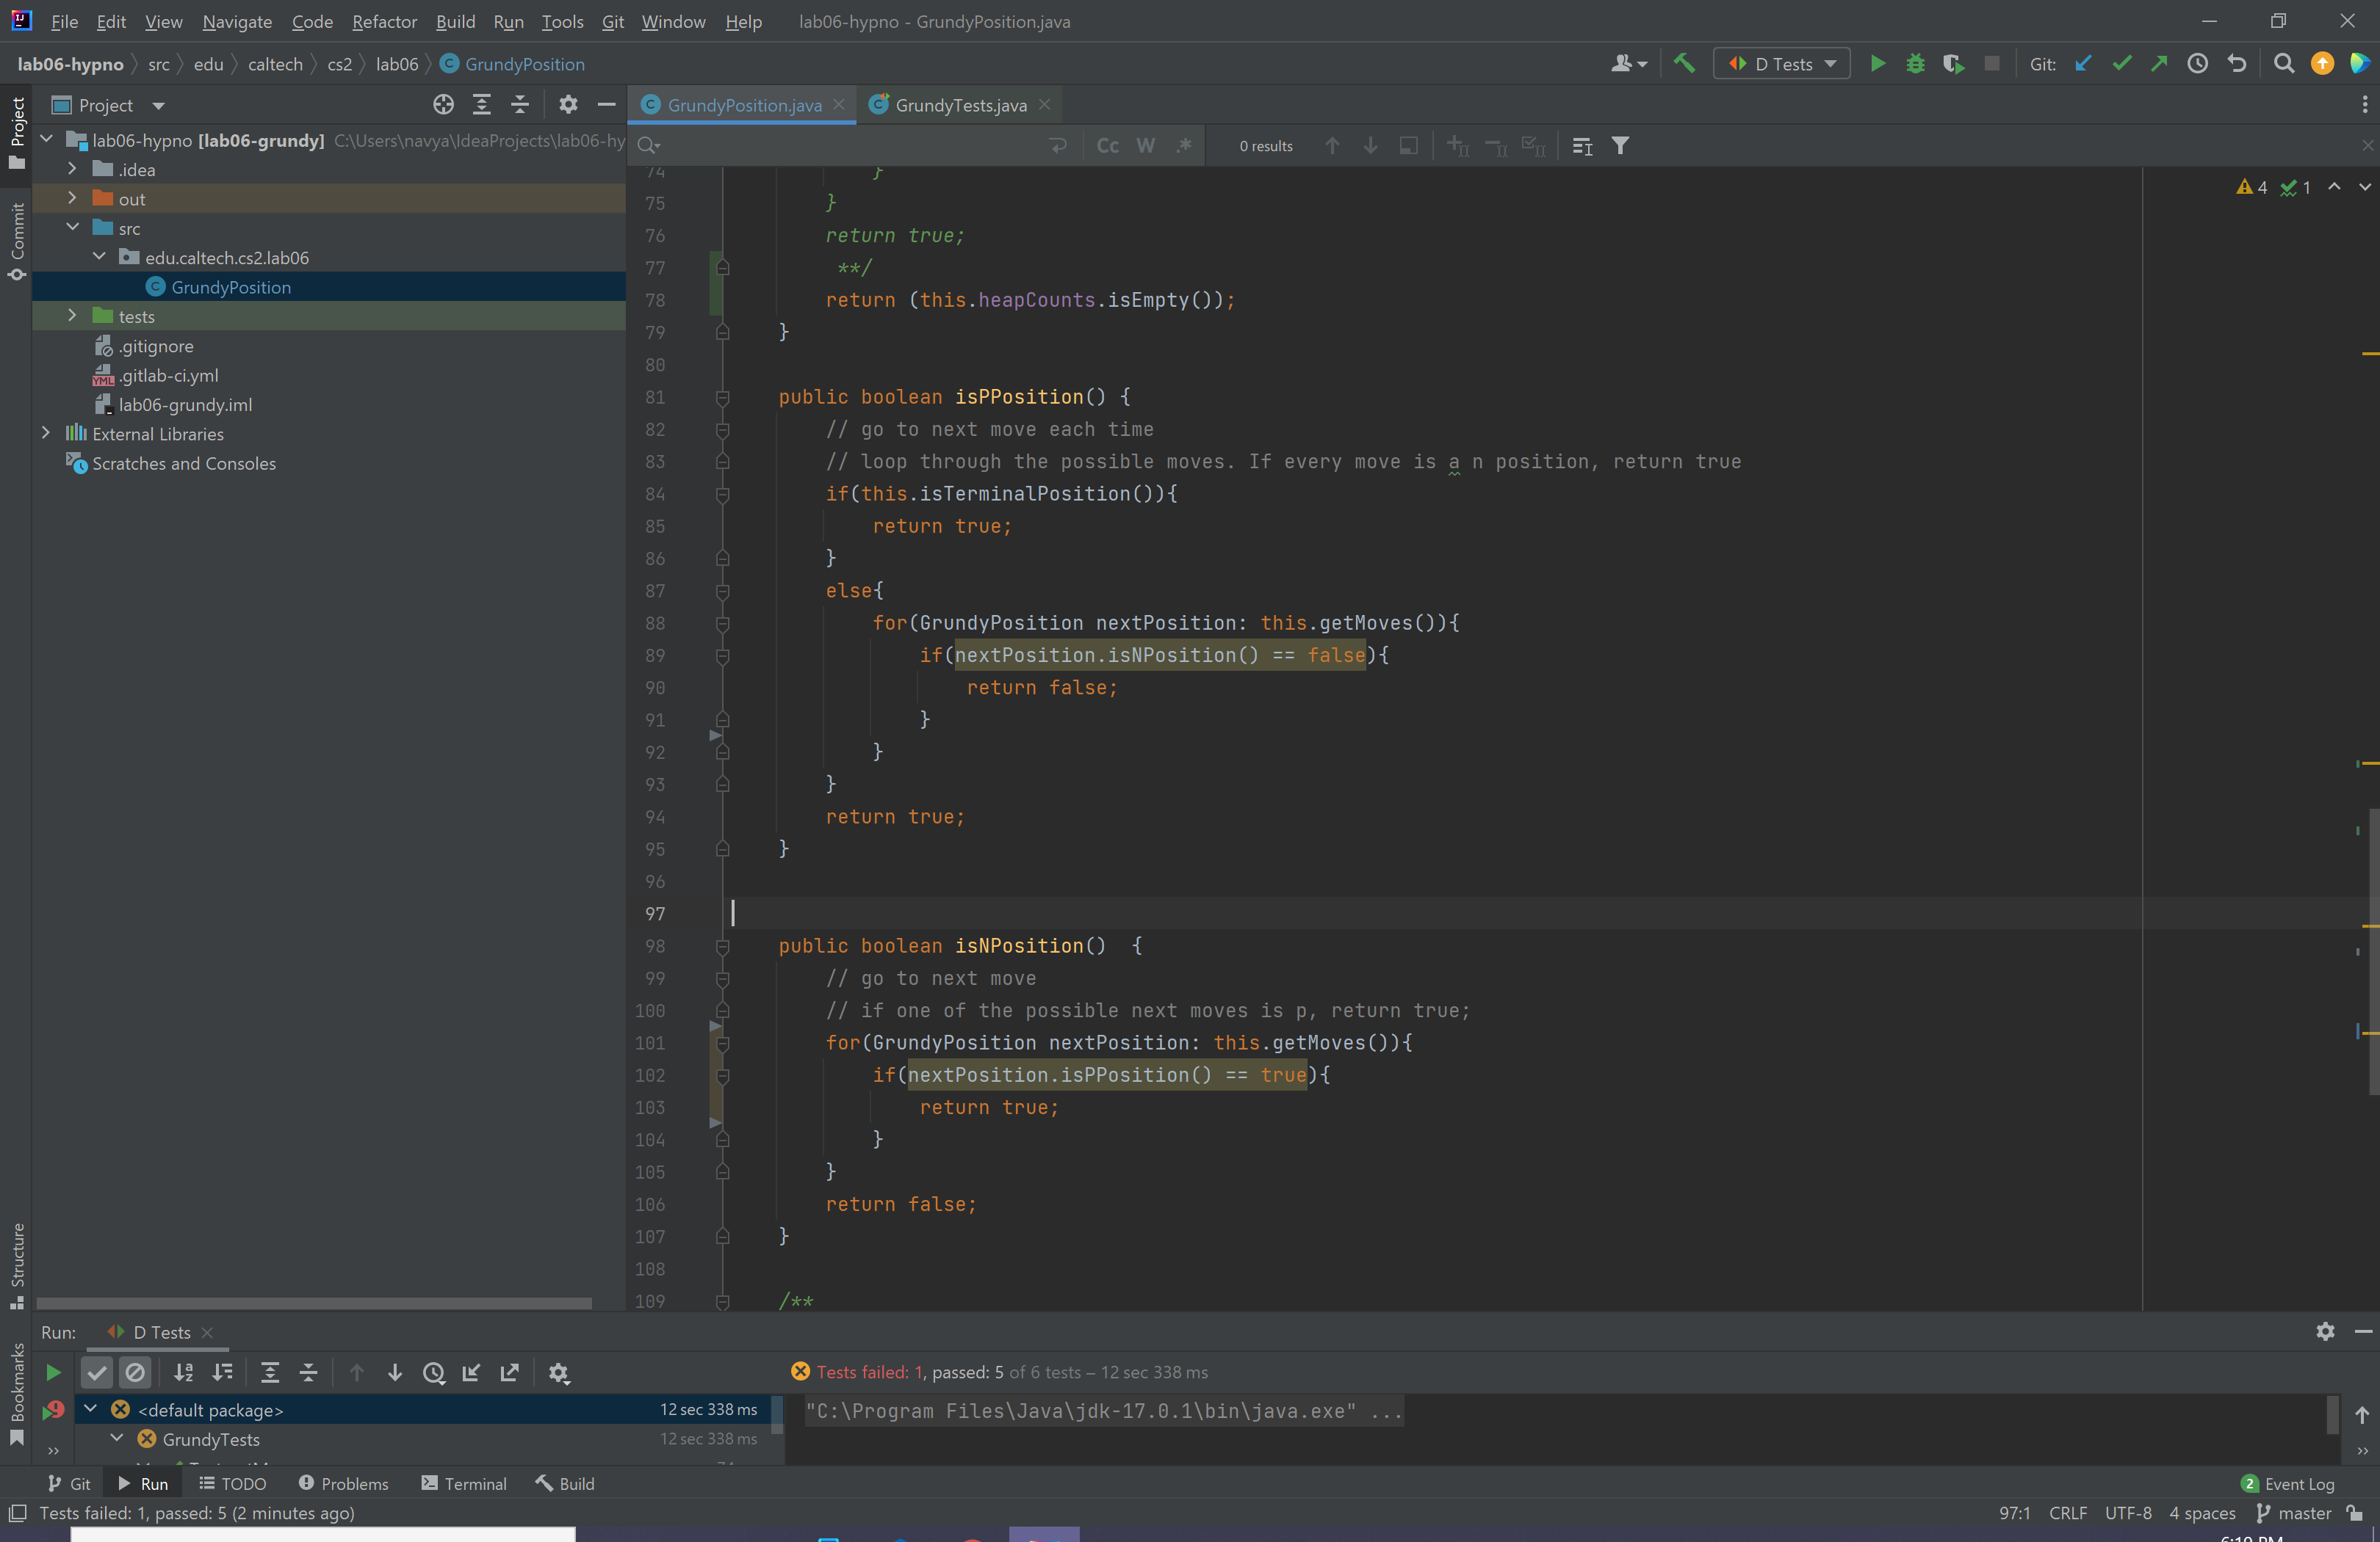Screen dimensions: 2380x1542
Task: Expand the tests folder in project tree
Action: pyautogui.click(x=72, y=316)
